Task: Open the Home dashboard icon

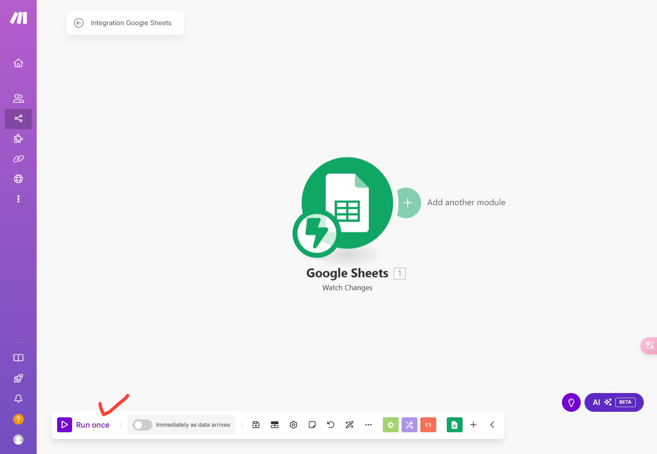Action: click(x=18, y=63)
